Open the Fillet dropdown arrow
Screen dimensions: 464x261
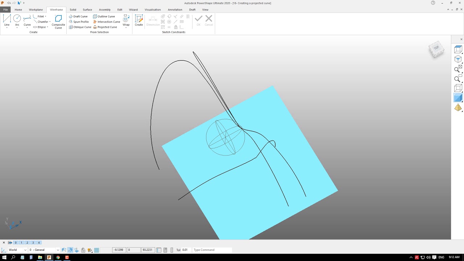(x=46, y=16)
